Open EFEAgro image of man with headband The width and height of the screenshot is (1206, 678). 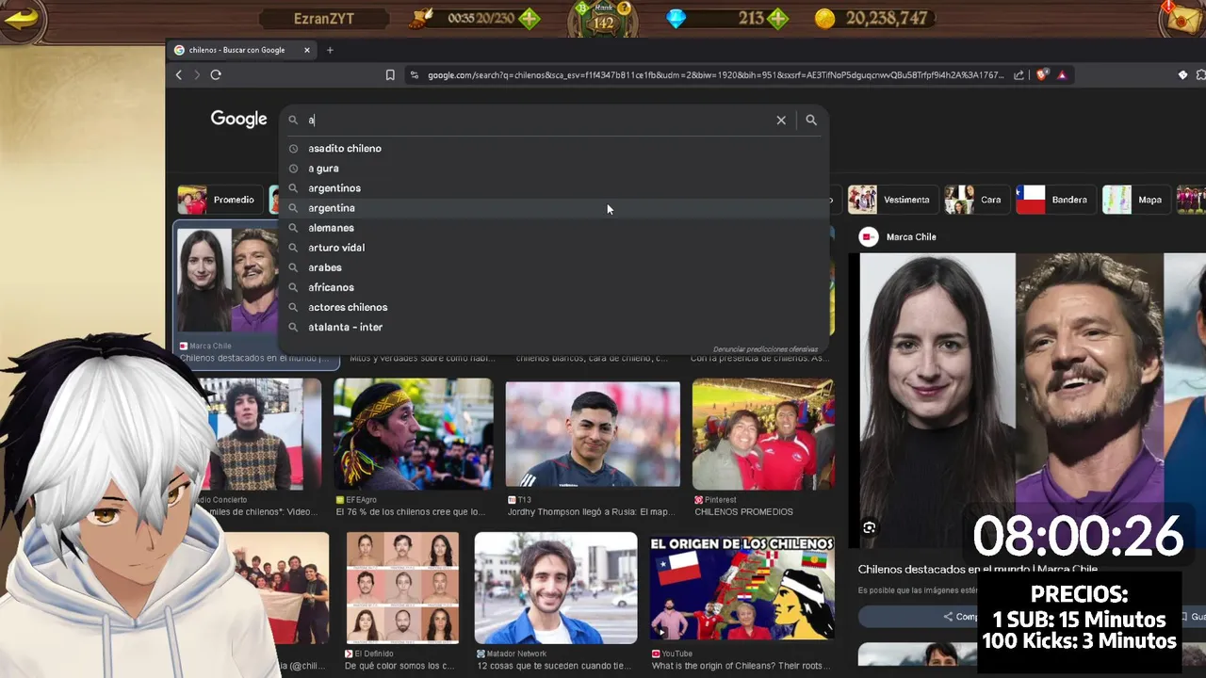click(413, 434)
